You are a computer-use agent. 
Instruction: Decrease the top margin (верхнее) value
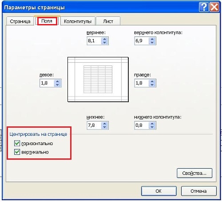(105, 43)
